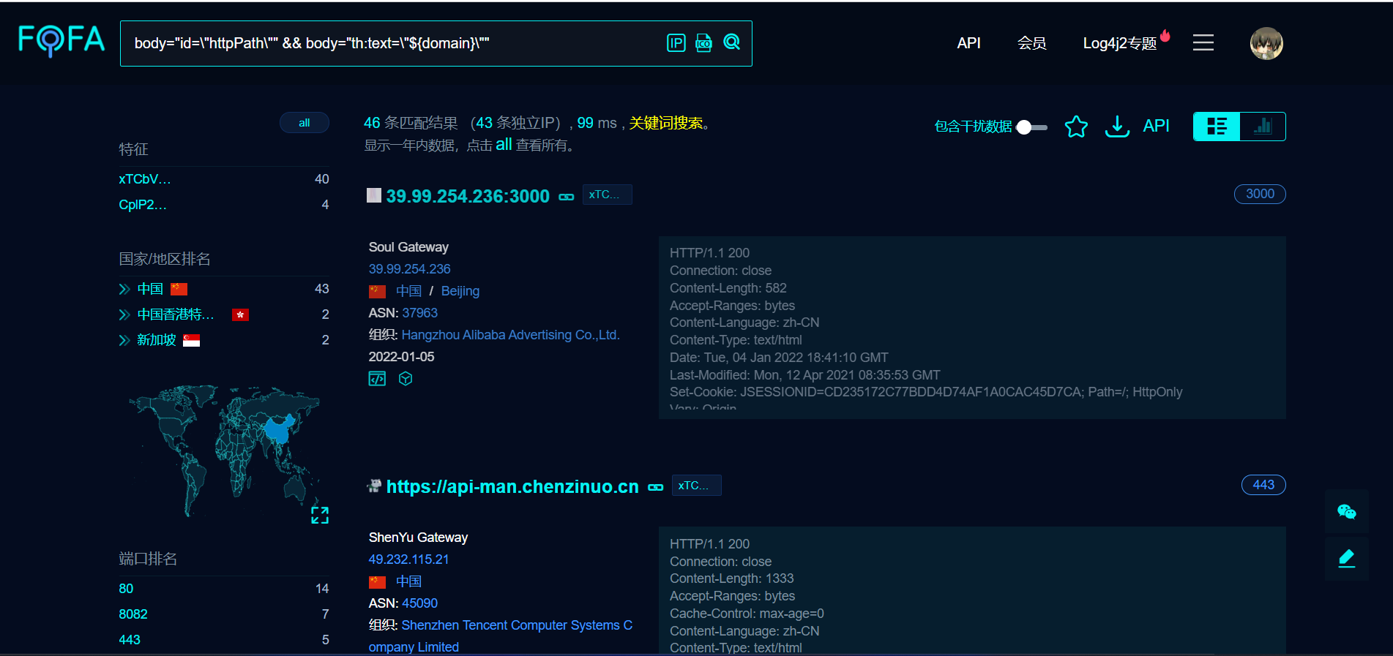
Task: Download results with the download icon
Action: click(x=1117, y=127)
